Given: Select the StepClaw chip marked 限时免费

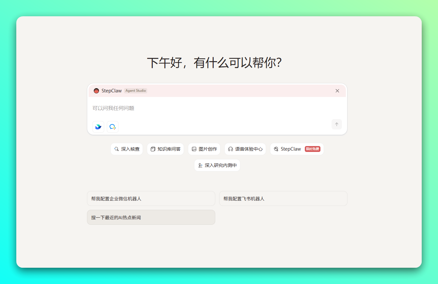Looking at the screenshot, I should (x=297, y=149).
